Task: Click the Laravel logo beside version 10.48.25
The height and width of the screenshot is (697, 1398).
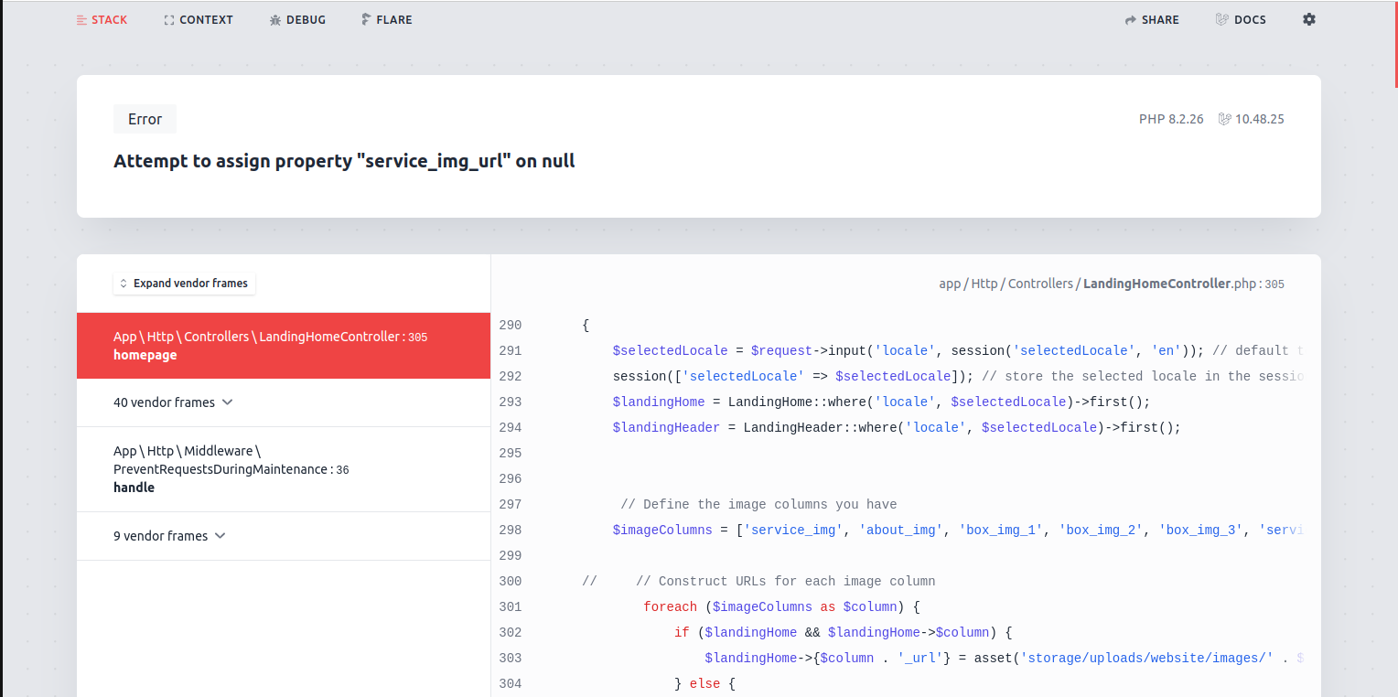Action: coord(1224,119)
